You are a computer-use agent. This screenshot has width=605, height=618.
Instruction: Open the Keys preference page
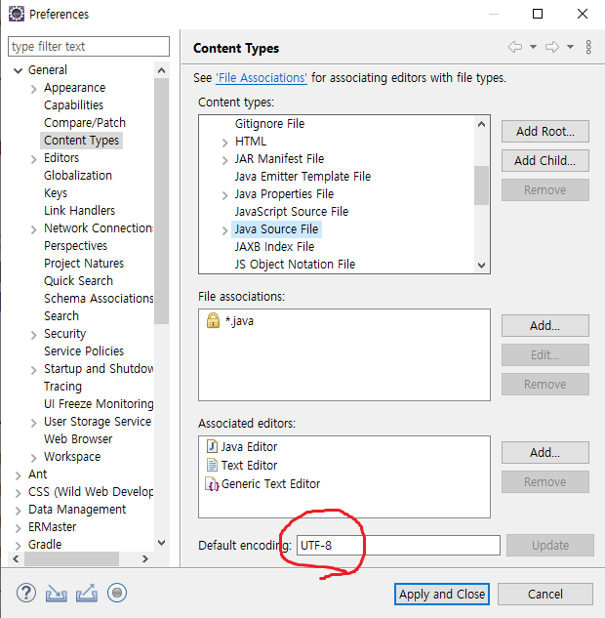click(56, 193)
